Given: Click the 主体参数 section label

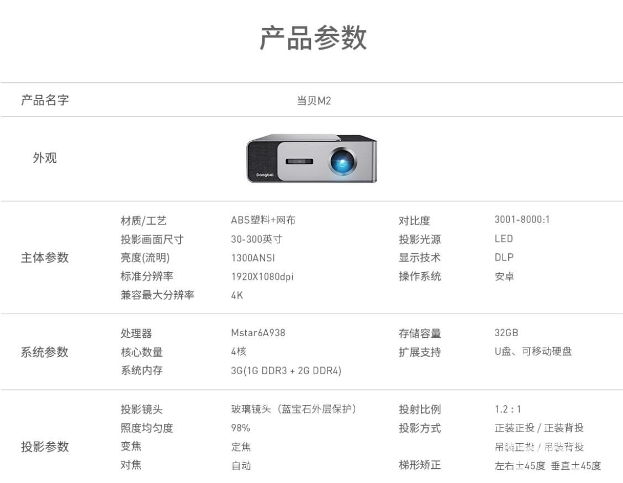Looking at the screenshot, I should click(x=45, y=257).
